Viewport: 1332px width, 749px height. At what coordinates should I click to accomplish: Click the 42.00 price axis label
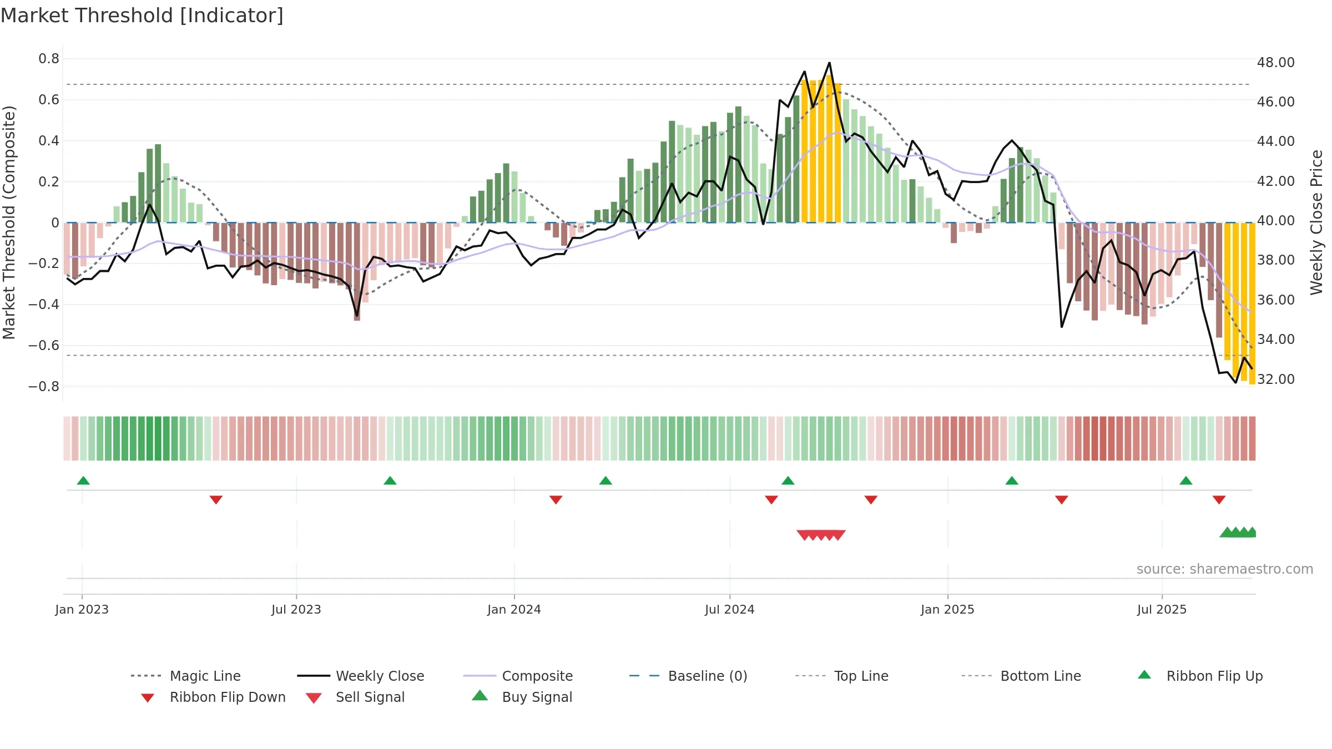1276,181
